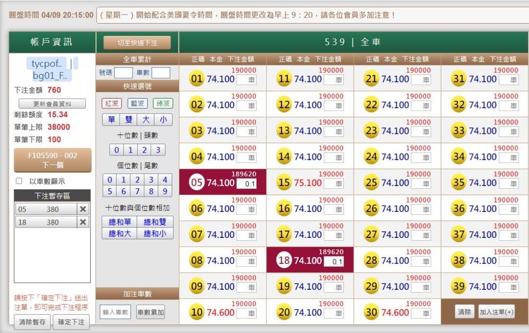Screen dimensions: 529x333
Task: Select ball number 20
Action: tap(284, 312)
